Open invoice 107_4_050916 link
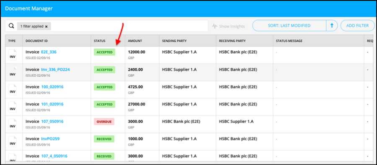Image resolution: width=377 pixels, height=165 pixels. 54,156
